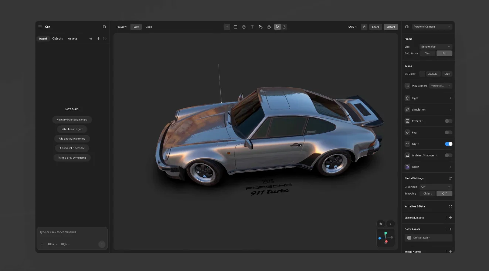Open version history clock icon

coord(105,38)
